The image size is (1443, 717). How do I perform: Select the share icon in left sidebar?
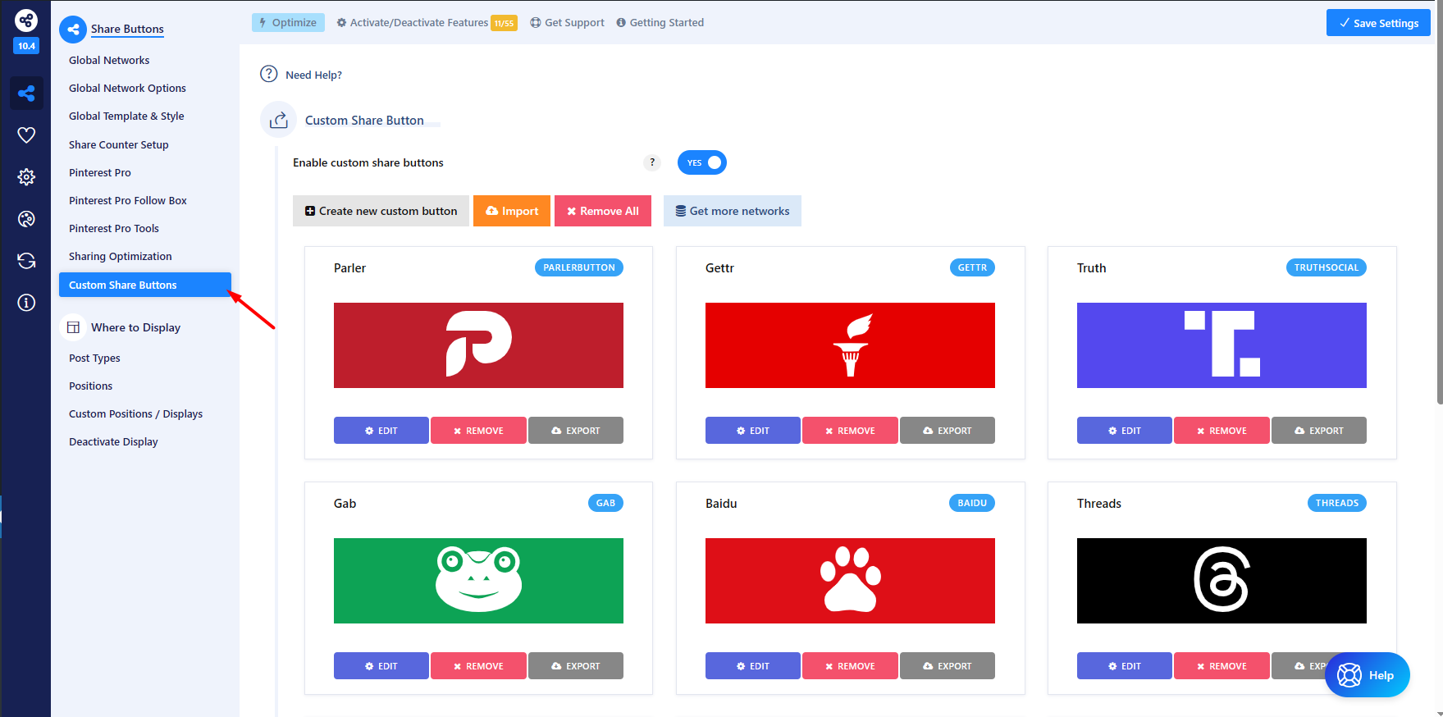[26, 93]
